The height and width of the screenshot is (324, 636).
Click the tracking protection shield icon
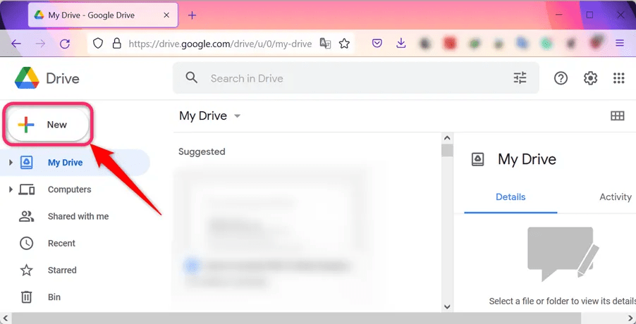[x=98, y=44]
